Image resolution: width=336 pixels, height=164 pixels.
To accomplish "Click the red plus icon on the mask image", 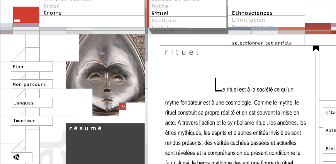I will tap(122, 106).
